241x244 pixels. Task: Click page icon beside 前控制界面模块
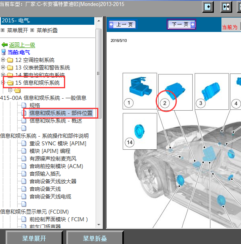[x=24, y=219]
